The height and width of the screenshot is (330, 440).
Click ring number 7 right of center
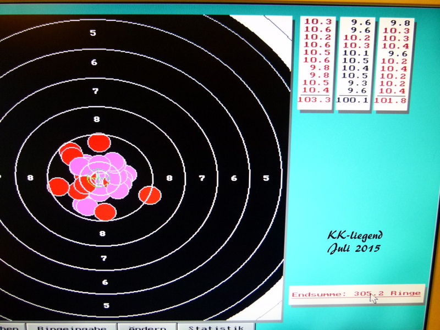(x=202, y=178)
